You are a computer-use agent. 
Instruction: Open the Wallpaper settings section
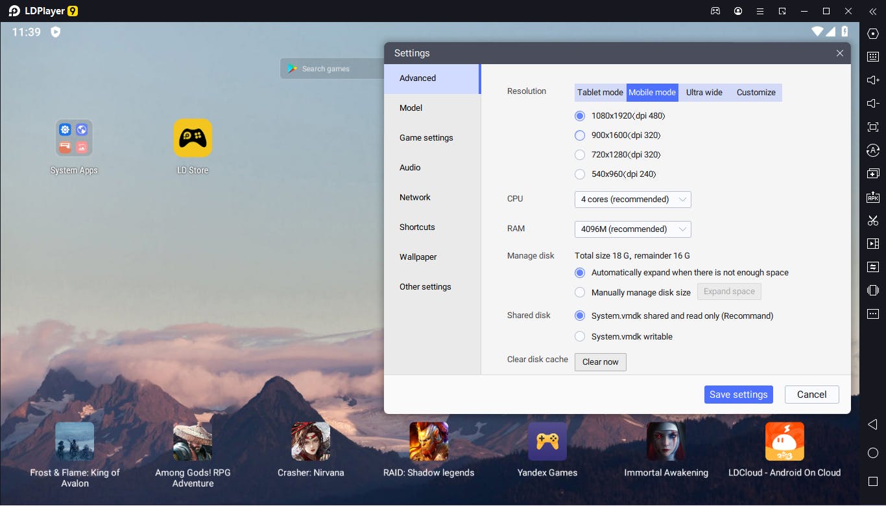click(432, 257)
